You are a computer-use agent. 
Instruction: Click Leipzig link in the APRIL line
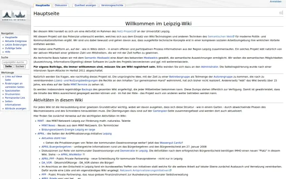click(107, 134)
